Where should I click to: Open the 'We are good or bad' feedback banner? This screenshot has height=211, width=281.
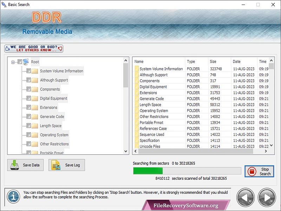(34, 49)
